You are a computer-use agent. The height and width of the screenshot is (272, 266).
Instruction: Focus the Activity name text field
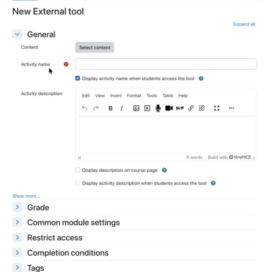point(166,64)
